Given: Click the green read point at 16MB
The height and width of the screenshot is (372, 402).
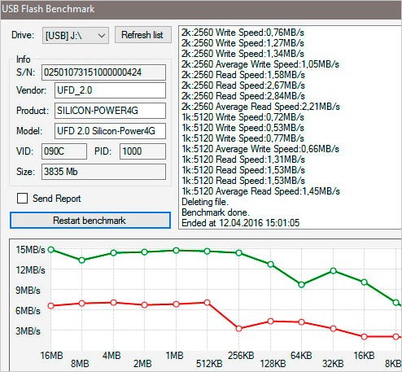Looking at the screenshot, I should coord(51,250).
